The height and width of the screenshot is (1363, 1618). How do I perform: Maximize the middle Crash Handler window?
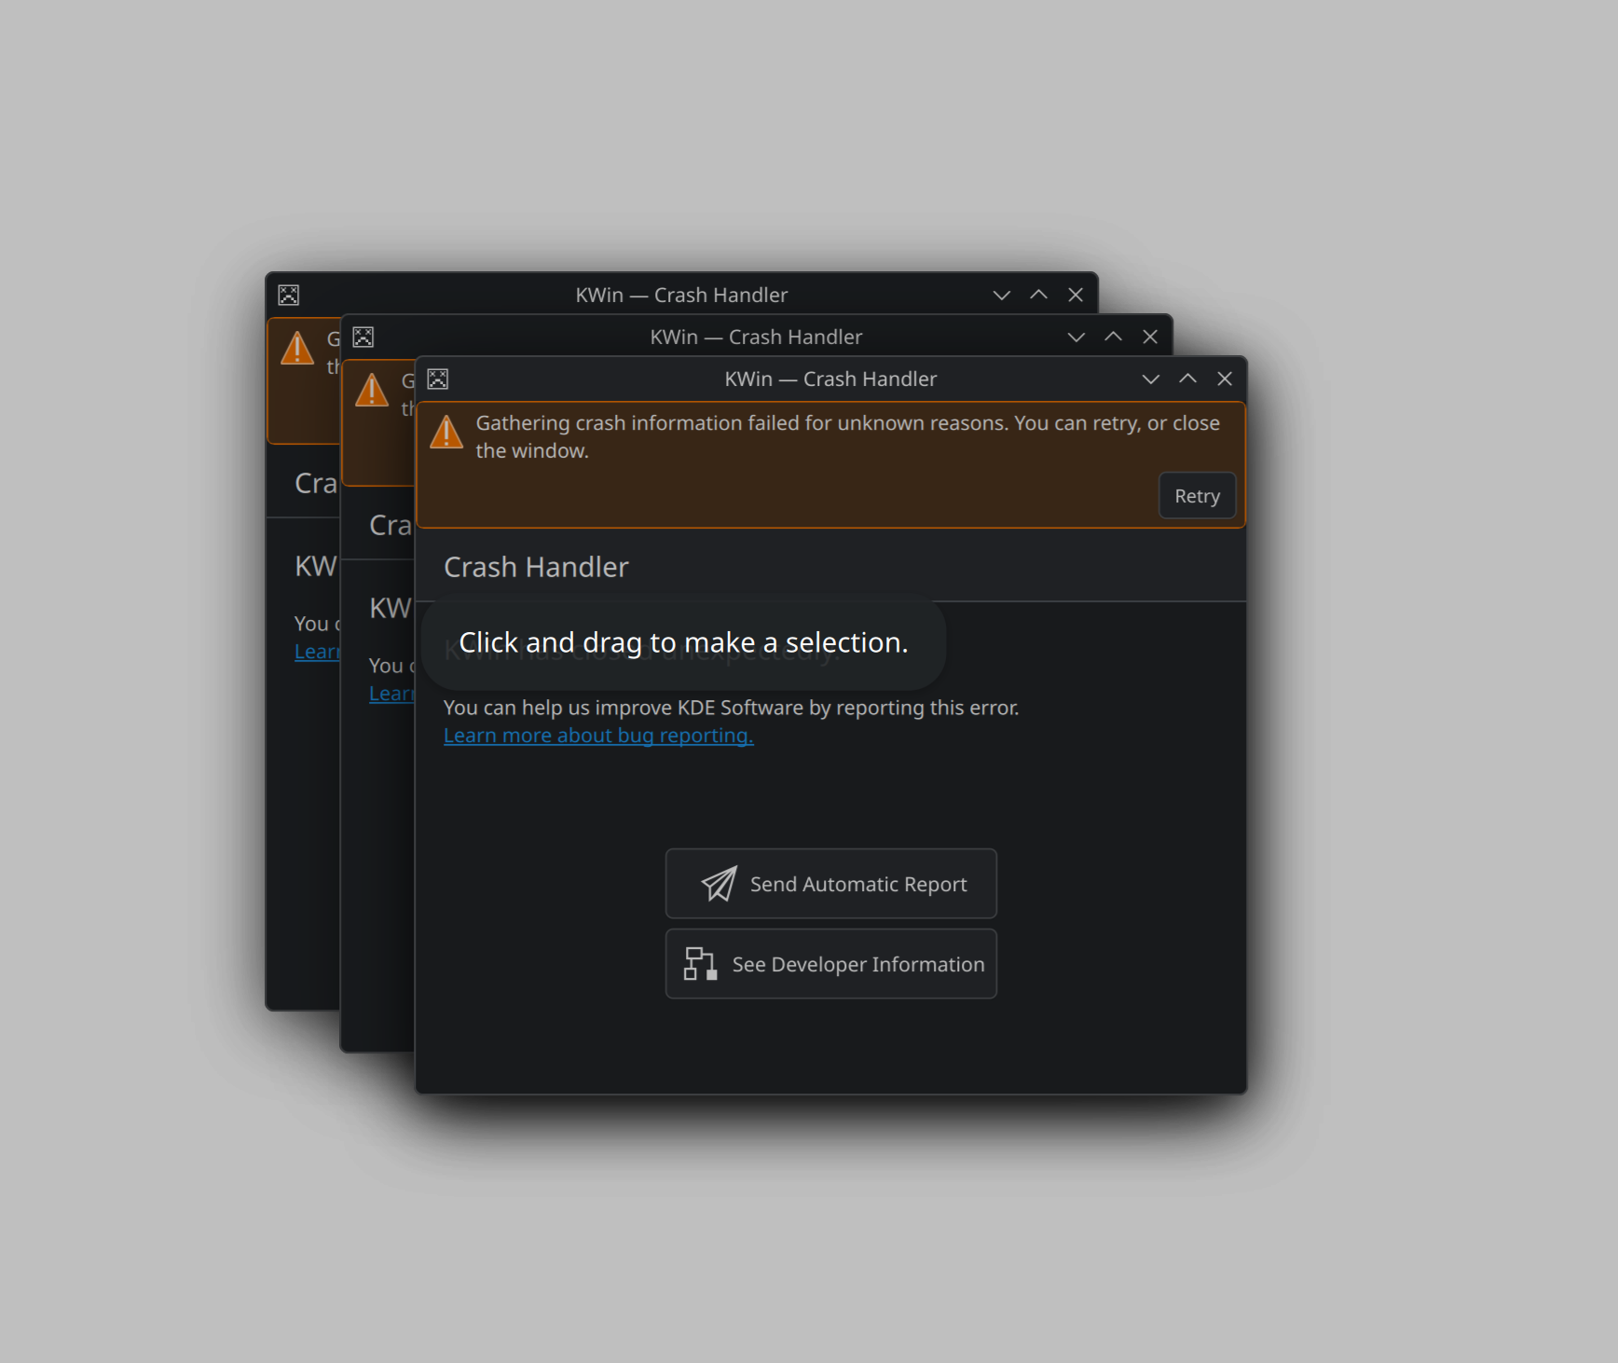1114,337
